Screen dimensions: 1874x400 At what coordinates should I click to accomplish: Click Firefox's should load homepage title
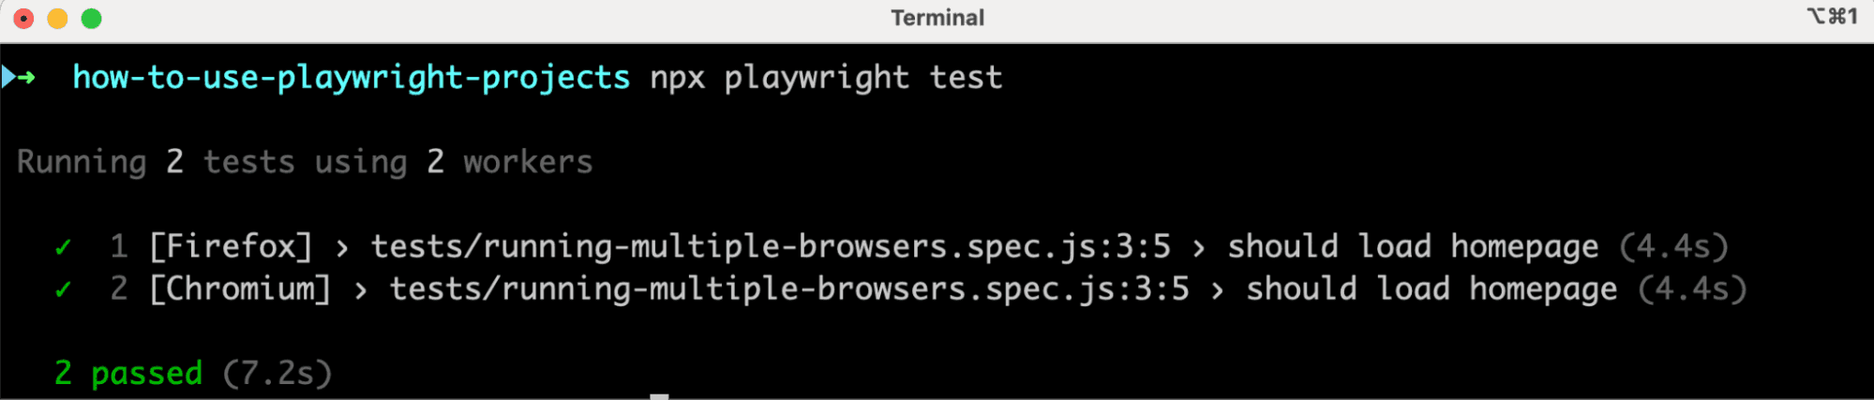[x=1412, y=246]
